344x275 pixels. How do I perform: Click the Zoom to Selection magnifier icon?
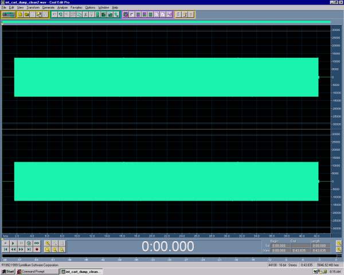tap(55, 249)
